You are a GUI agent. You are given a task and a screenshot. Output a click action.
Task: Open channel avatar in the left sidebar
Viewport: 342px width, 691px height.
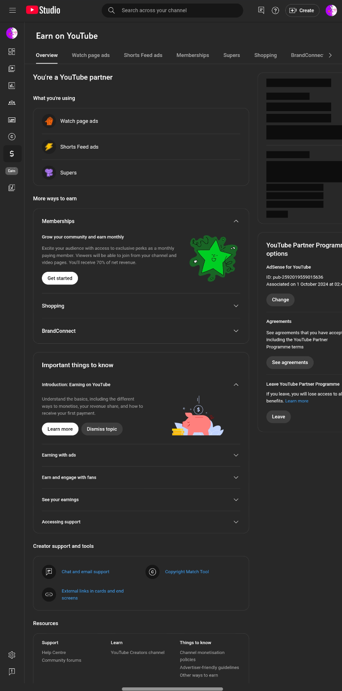[12, 33]
